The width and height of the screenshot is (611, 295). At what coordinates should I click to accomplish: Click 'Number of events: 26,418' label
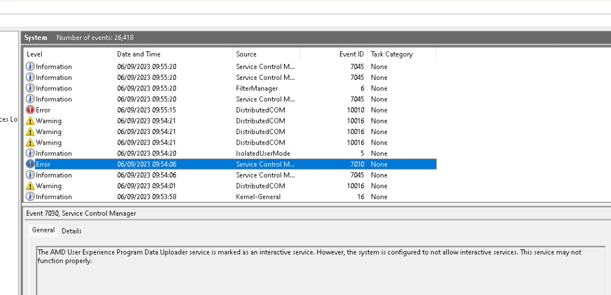95,38
